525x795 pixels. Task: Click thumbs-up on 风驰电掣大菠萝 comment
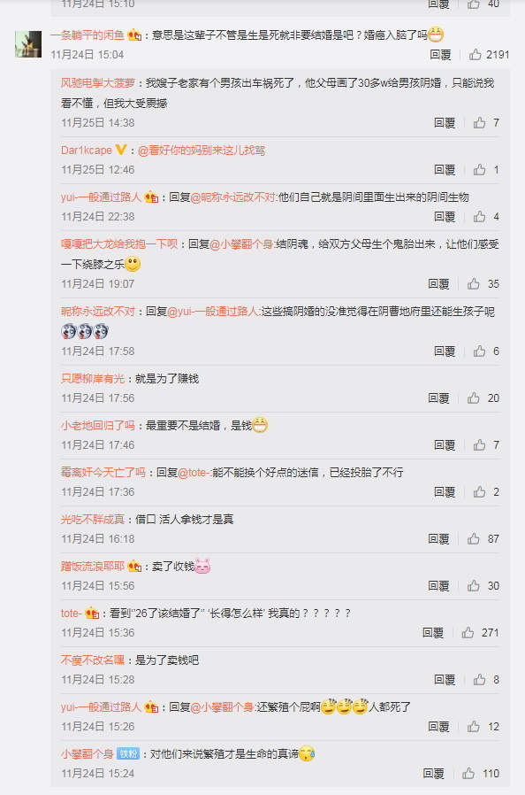[x=479, y=122]
